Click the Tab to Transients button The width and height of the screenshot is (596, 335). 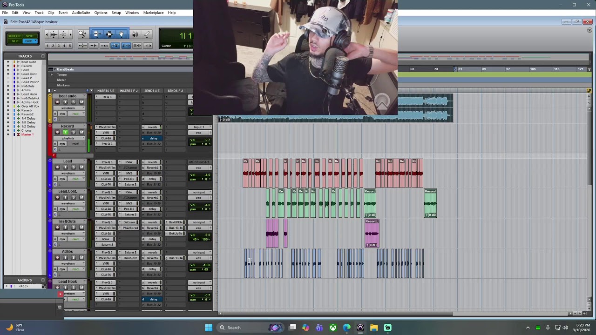pyautogui.click(x=93, y=46)
